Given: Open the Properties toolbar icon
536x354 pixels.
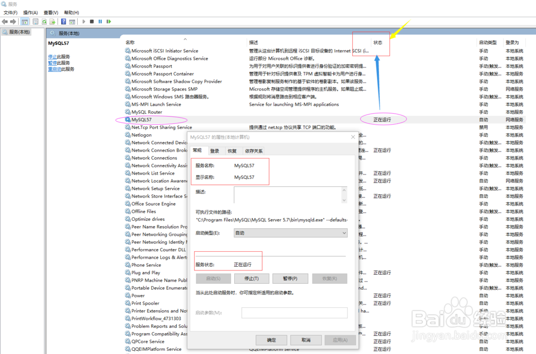Looking at the screenshot, I should [35, 21].
